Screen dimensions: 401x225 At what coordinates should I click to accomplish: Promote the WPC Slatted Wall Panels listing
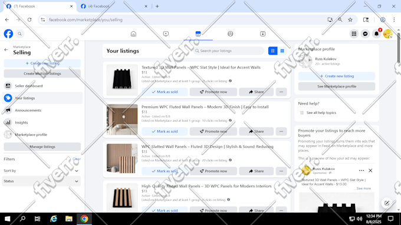(213, 171)
